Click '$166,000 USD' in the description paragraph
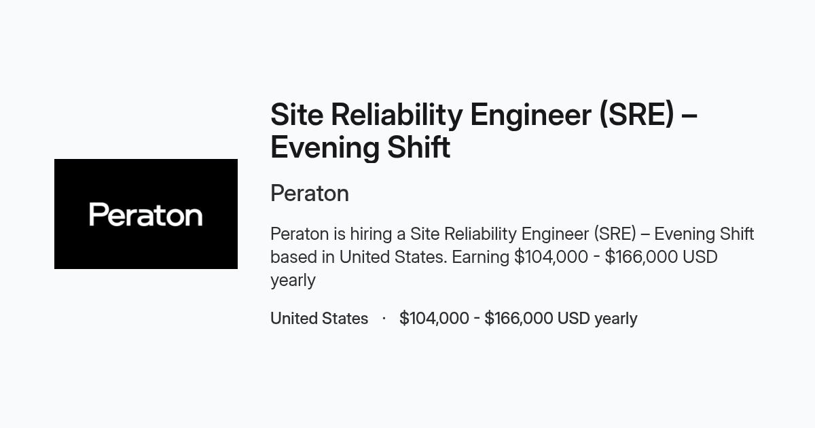The width and height of the screenshot is (815, 428). [x=661, y=257]
